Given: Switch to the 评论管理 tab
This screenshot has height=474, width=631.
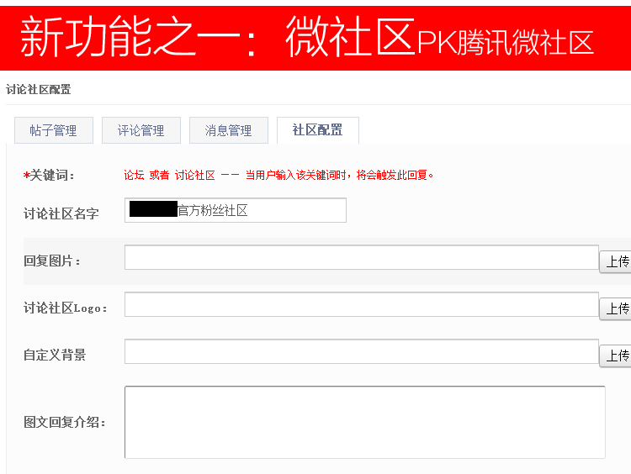Looking at the screenshot, I should [x=141, y=130].
